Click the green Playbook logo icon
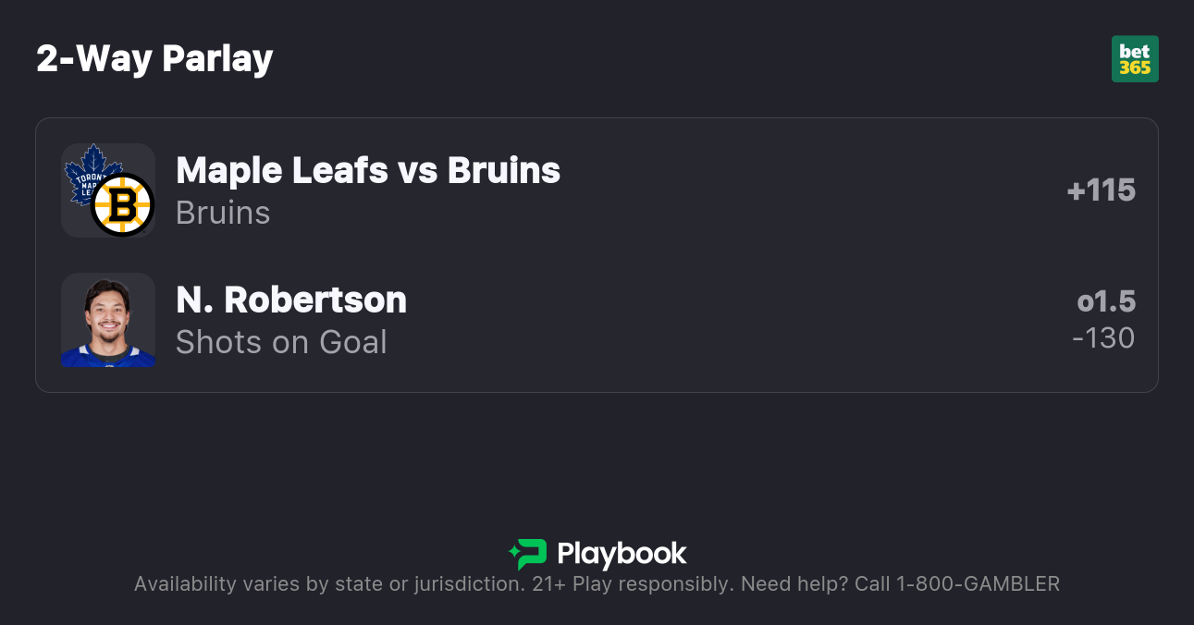The height and width of the screenshot is (625, 1194). [x=528, y=554]
